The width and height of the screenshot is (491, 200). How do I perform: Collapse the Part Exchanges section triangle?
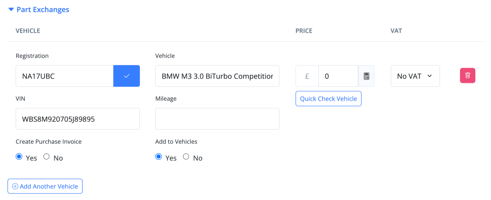pos(11,9)
